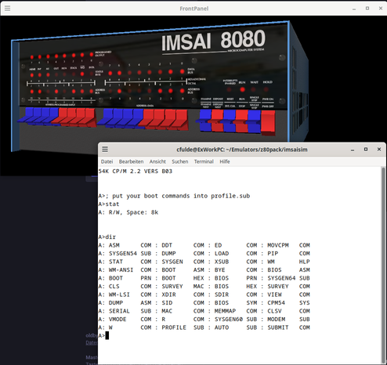Open the Datei menu in terminal

(x=107, y=161)
